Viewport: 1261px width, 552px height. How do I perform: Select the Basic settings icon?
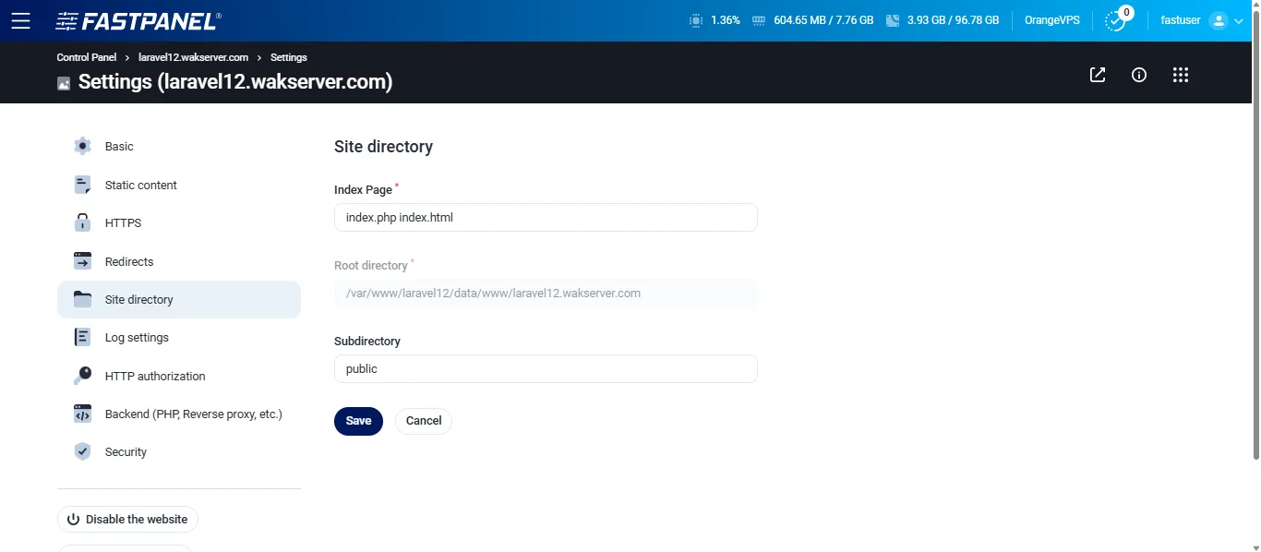[82, 146]
